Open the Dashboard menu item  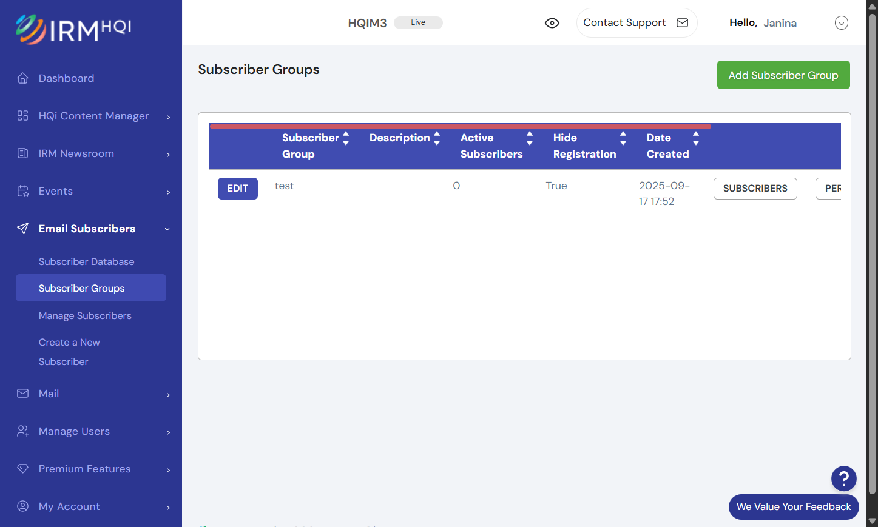coord(66,78)
